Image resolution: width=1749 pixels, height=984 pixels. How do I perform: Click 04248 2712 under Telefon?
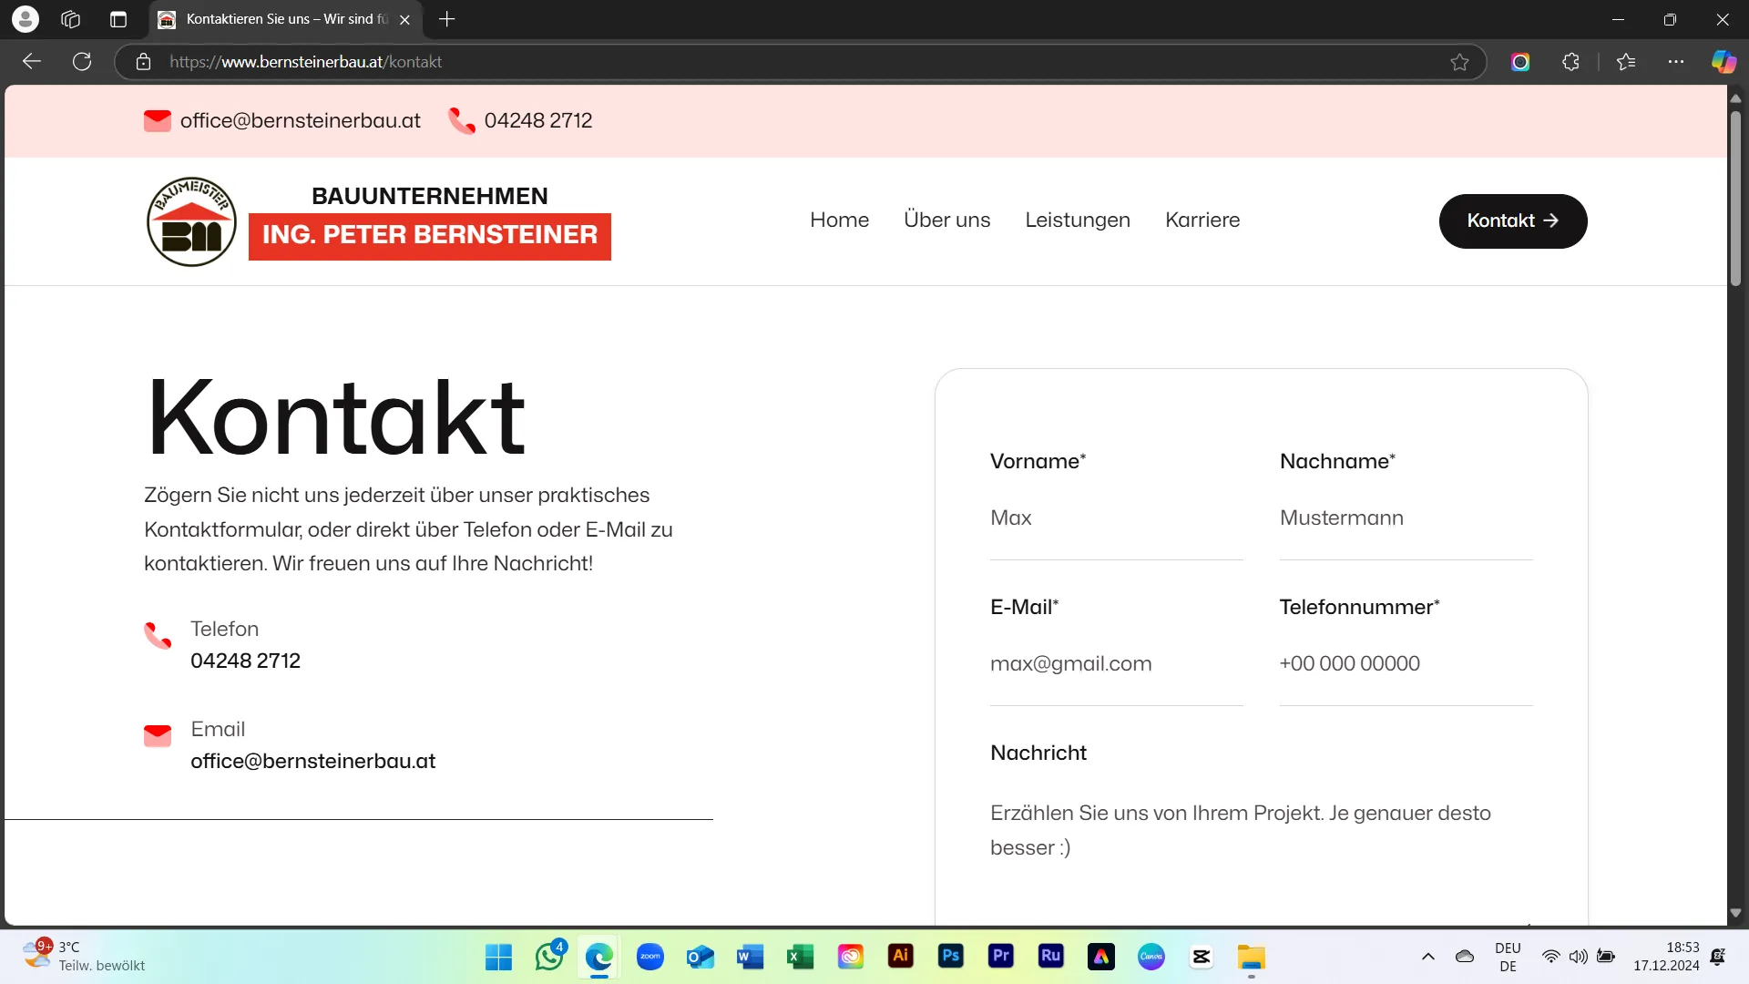(x=245, y=661)
